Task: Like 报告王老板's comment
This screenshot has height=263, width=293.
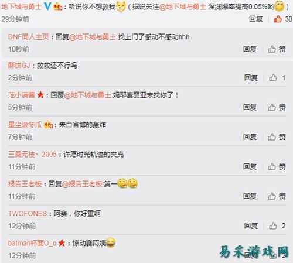Action: point(277,196)
